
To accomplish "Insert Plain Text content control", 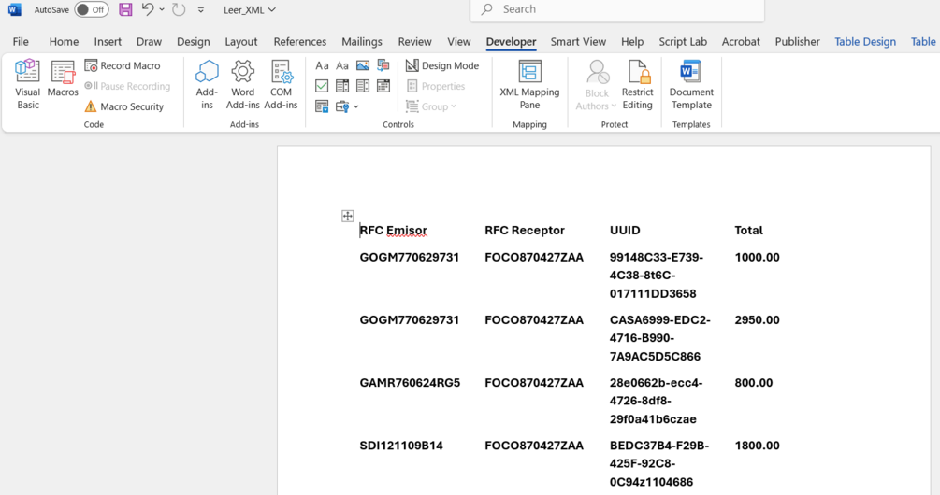I will pyautogui.click(x=342, y=65).
